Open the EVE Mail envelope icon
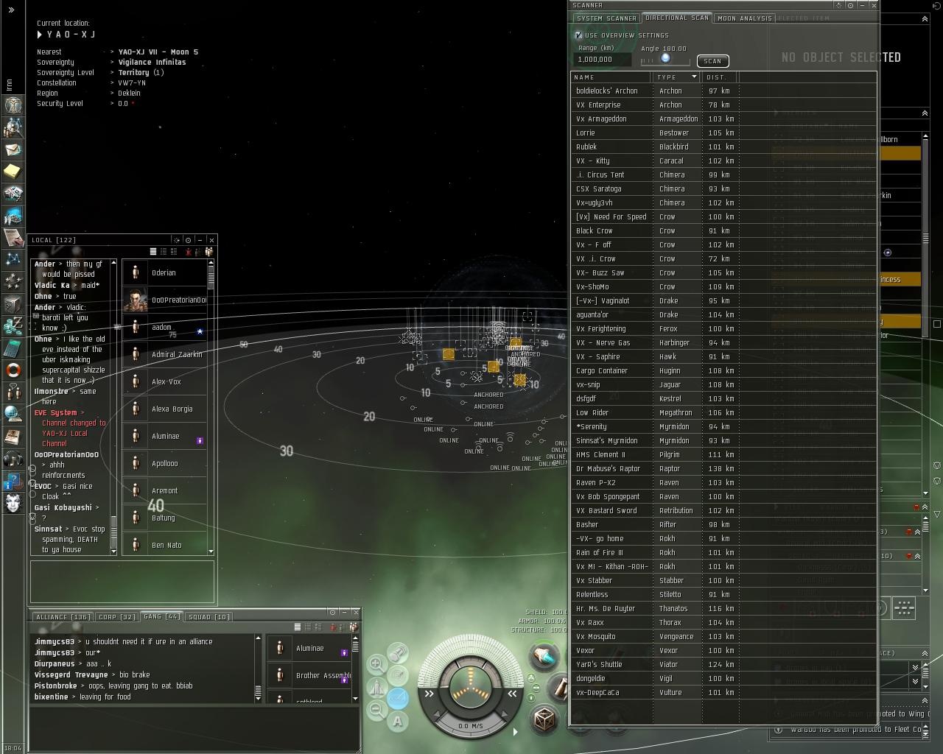943x754 pixels. click(13, 149)
